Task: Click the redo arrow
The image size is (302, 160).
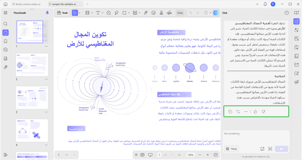Action: (x=198, y=13)
